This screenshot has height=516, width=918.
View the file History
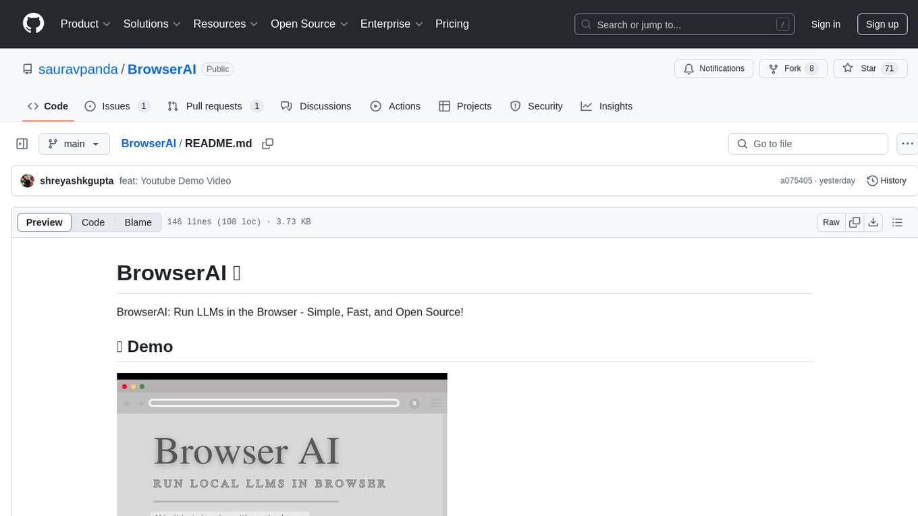(x=886, y=181)
